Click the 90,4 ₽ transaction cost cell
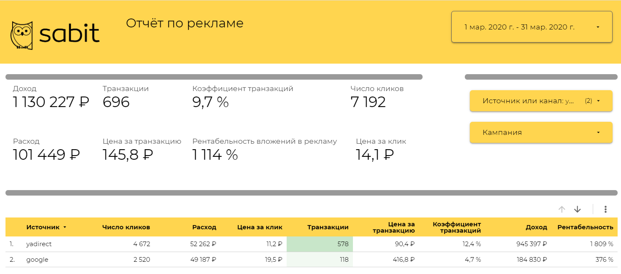 [x=405, y=244]
